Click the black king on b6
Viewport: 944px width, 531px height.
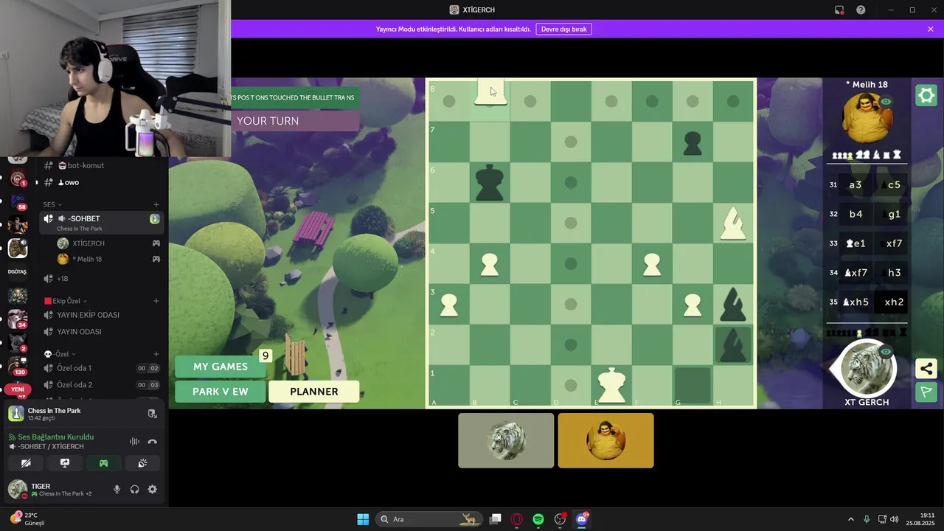point(490,182)
